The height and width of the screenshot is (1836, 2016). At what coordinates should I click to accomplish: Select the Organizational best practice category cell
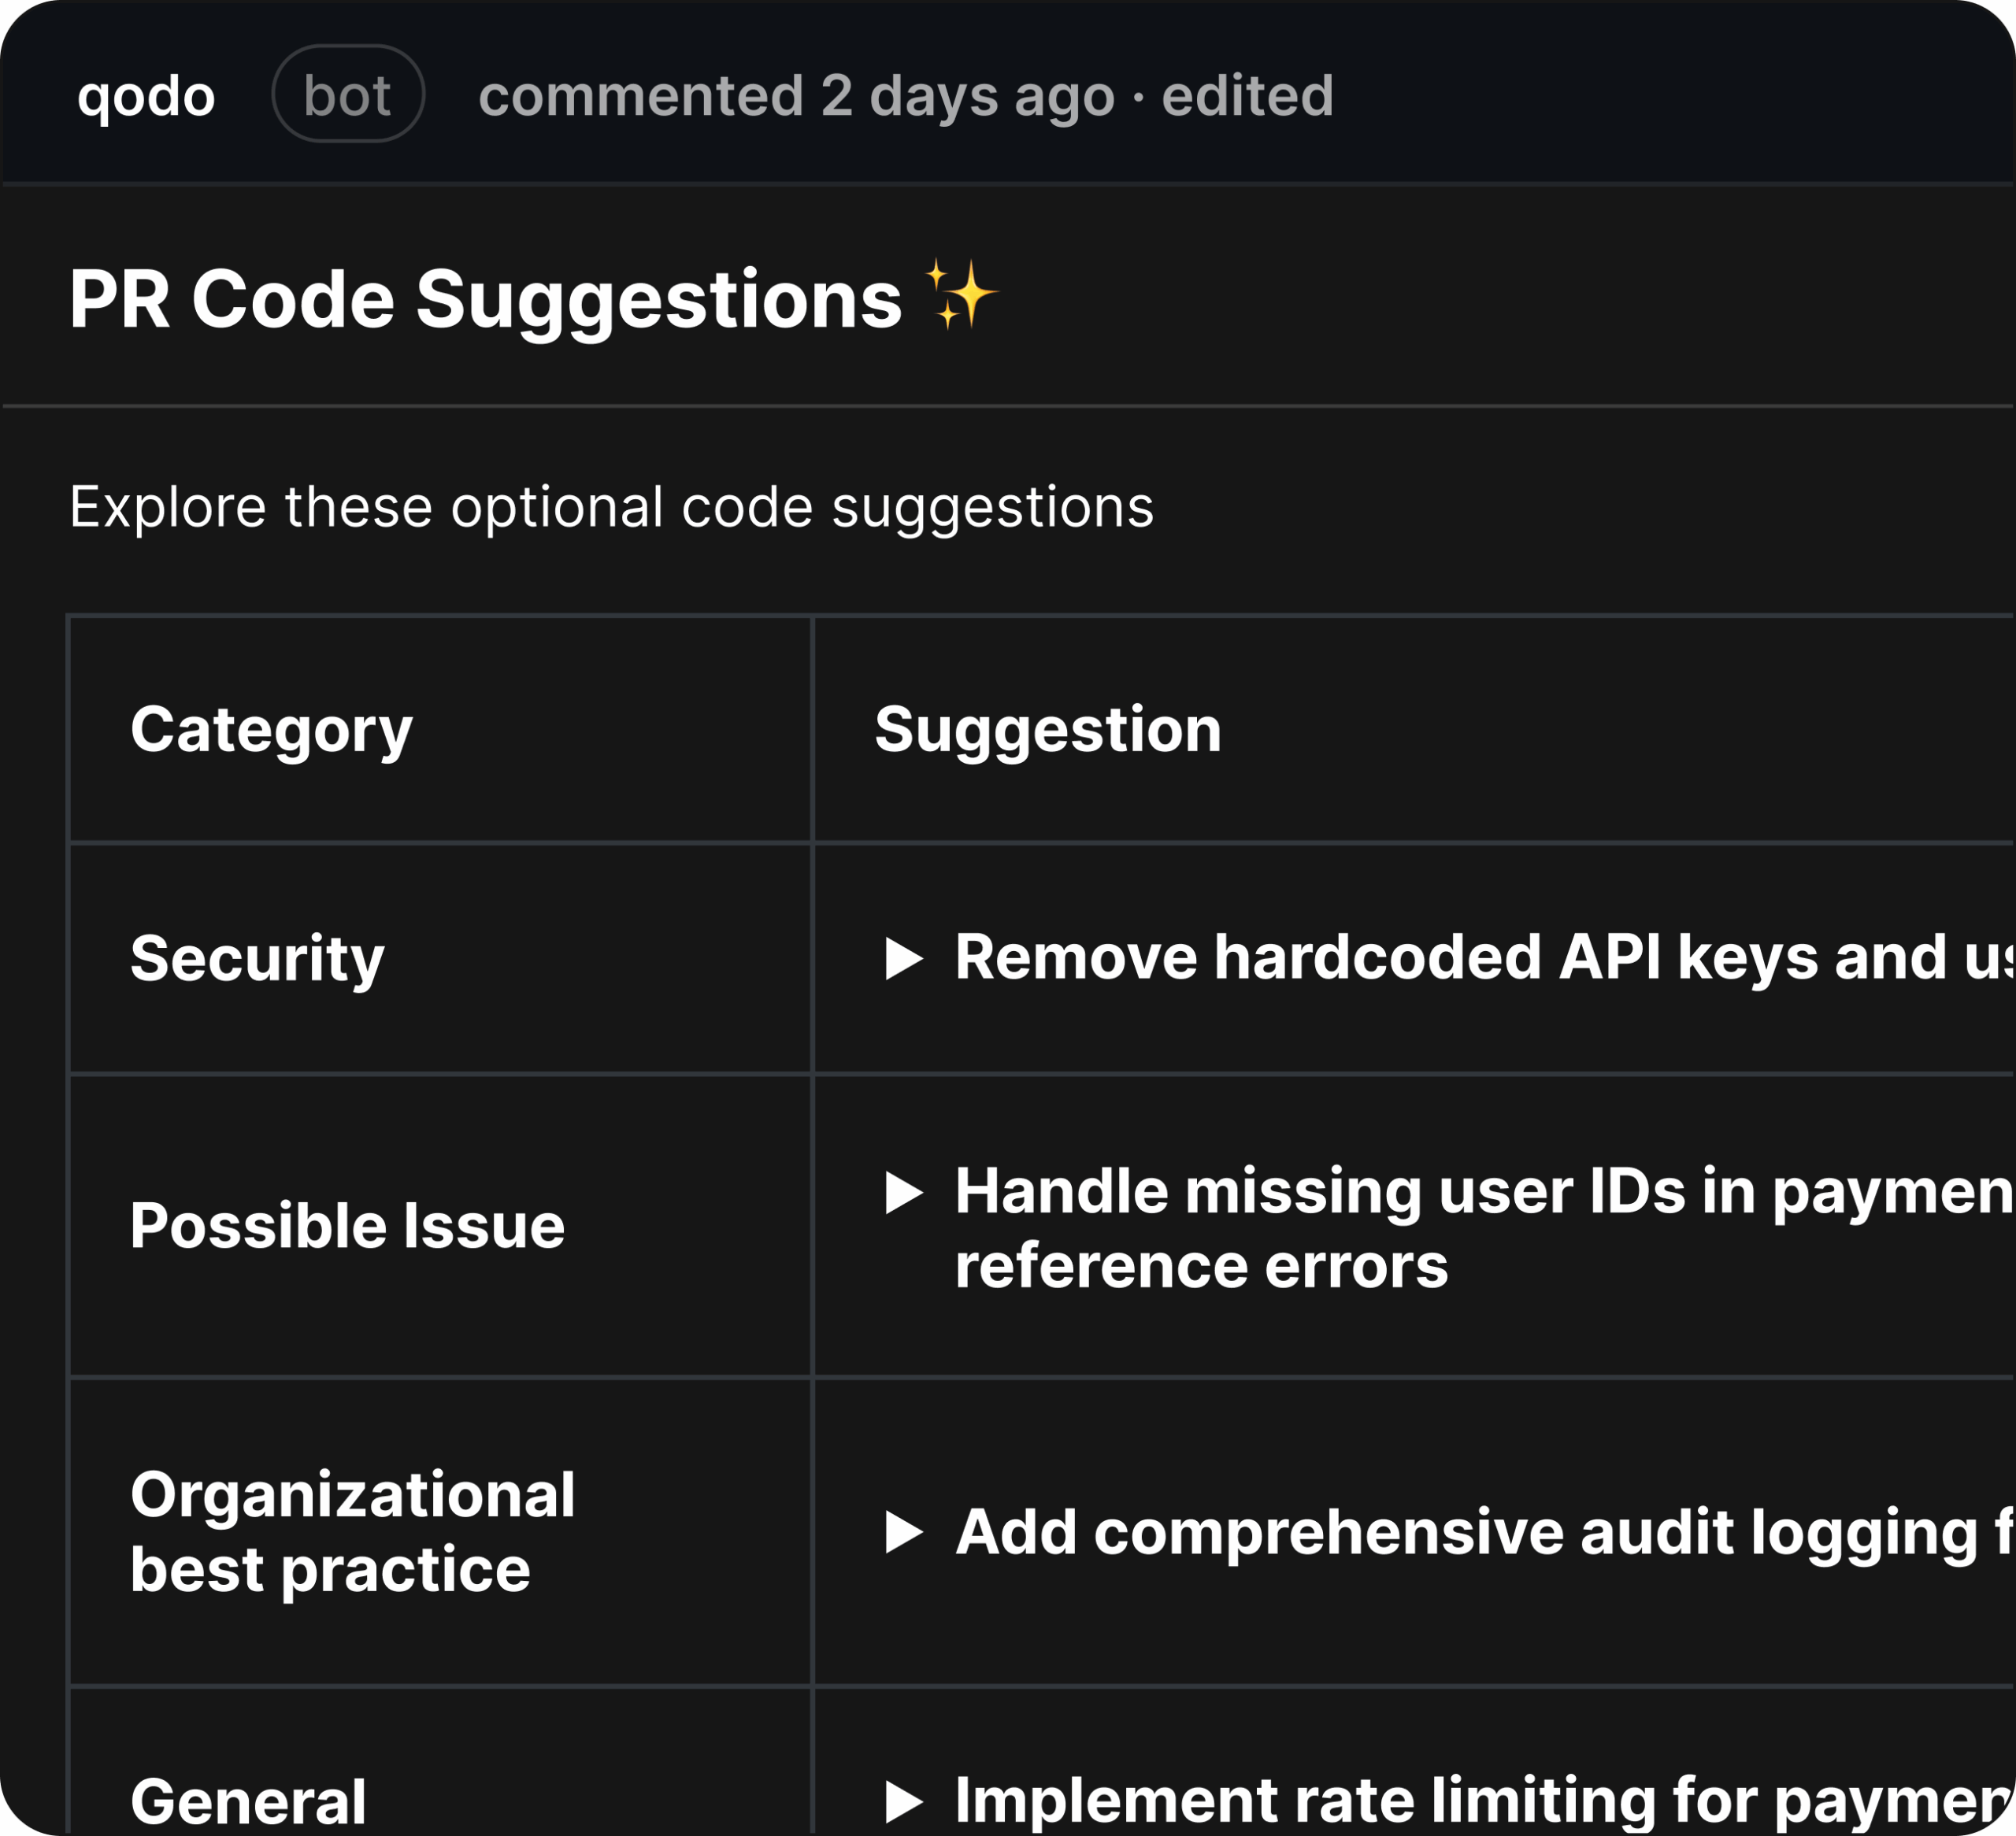point(352,1532)
